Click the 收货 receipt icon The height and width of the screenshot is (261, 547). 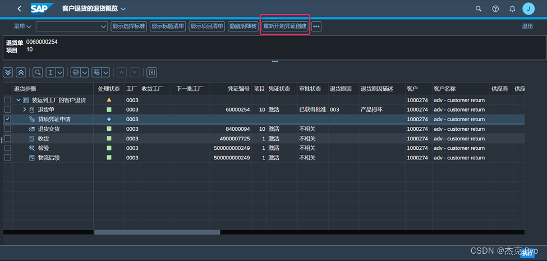tap(32, 139)
